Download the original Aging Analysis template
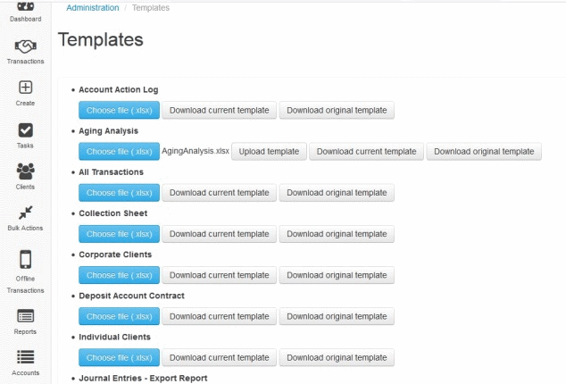The width and height of the screenshot is (566, 384). click(484, 151)
